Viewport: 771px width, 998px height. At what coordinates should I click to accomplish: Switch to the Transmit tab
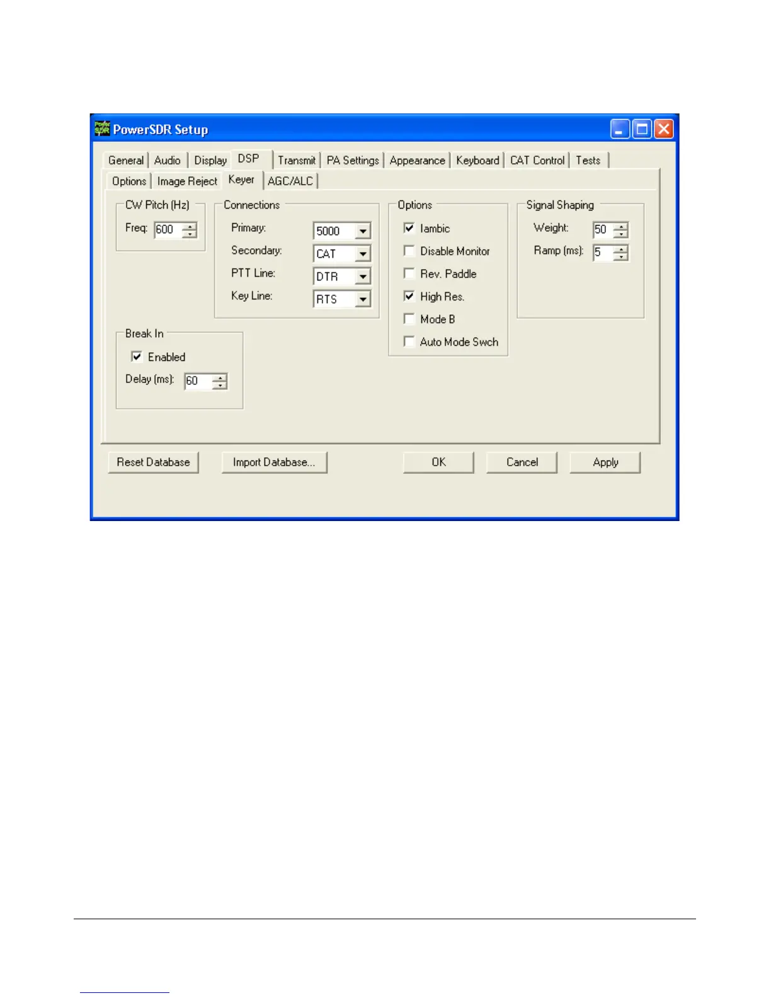297,161
